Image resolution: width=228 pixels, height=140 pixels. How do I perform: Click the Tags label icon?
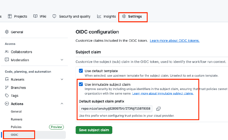pyautogui.click(x=7, y=95)
